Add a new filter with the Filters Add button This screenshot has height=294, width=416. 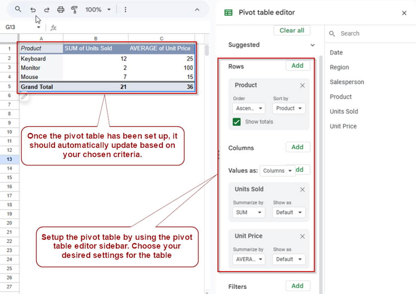click(298, 285)
